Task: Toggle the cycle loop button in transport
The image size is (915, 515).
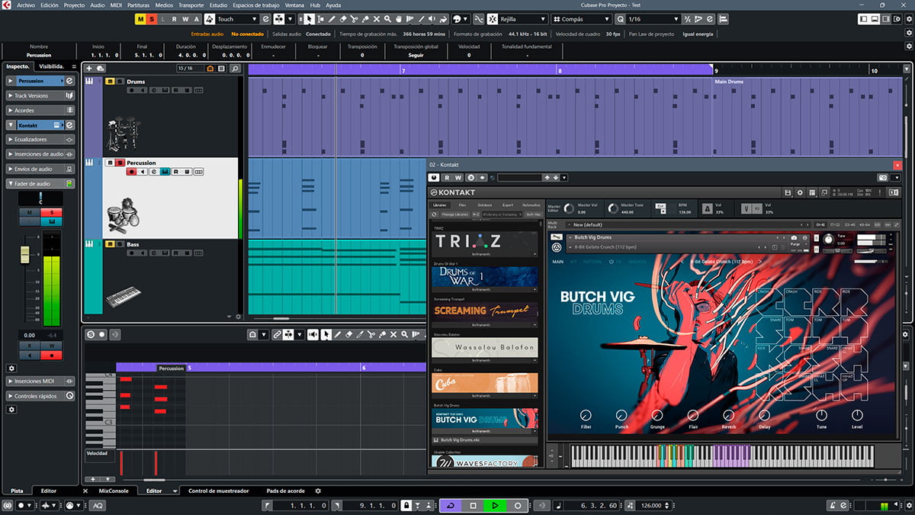Action: [451, 505]
